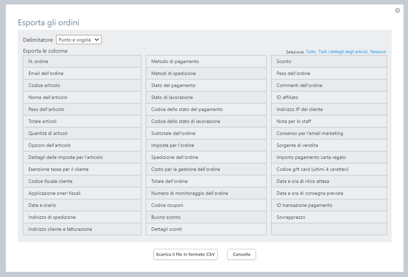Toggle Nota per lo staff column

(x=329, y=121)
